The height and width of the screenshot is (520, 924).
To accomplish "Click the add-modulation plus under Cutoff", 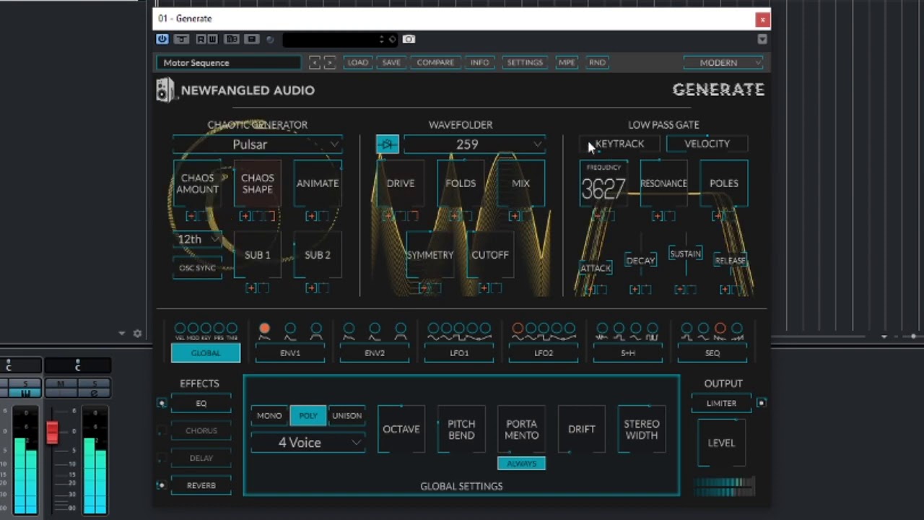I will 483,288.
